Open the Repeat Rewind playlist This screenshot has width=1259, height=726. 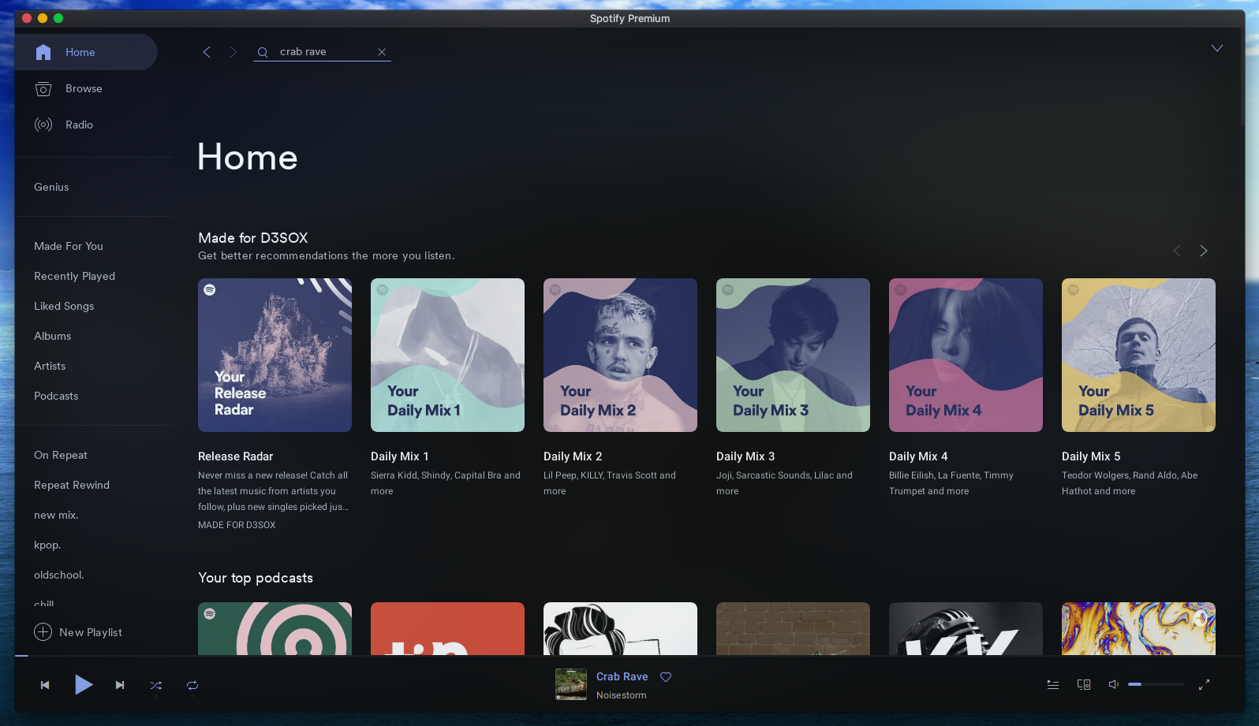(x=72, y=485)
